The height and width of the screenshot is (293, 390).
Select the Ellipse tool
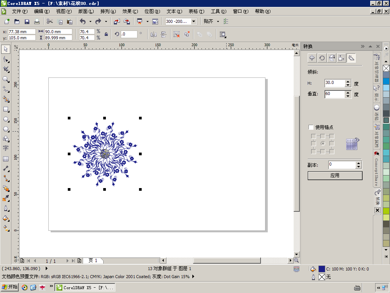tap(6, 119)
